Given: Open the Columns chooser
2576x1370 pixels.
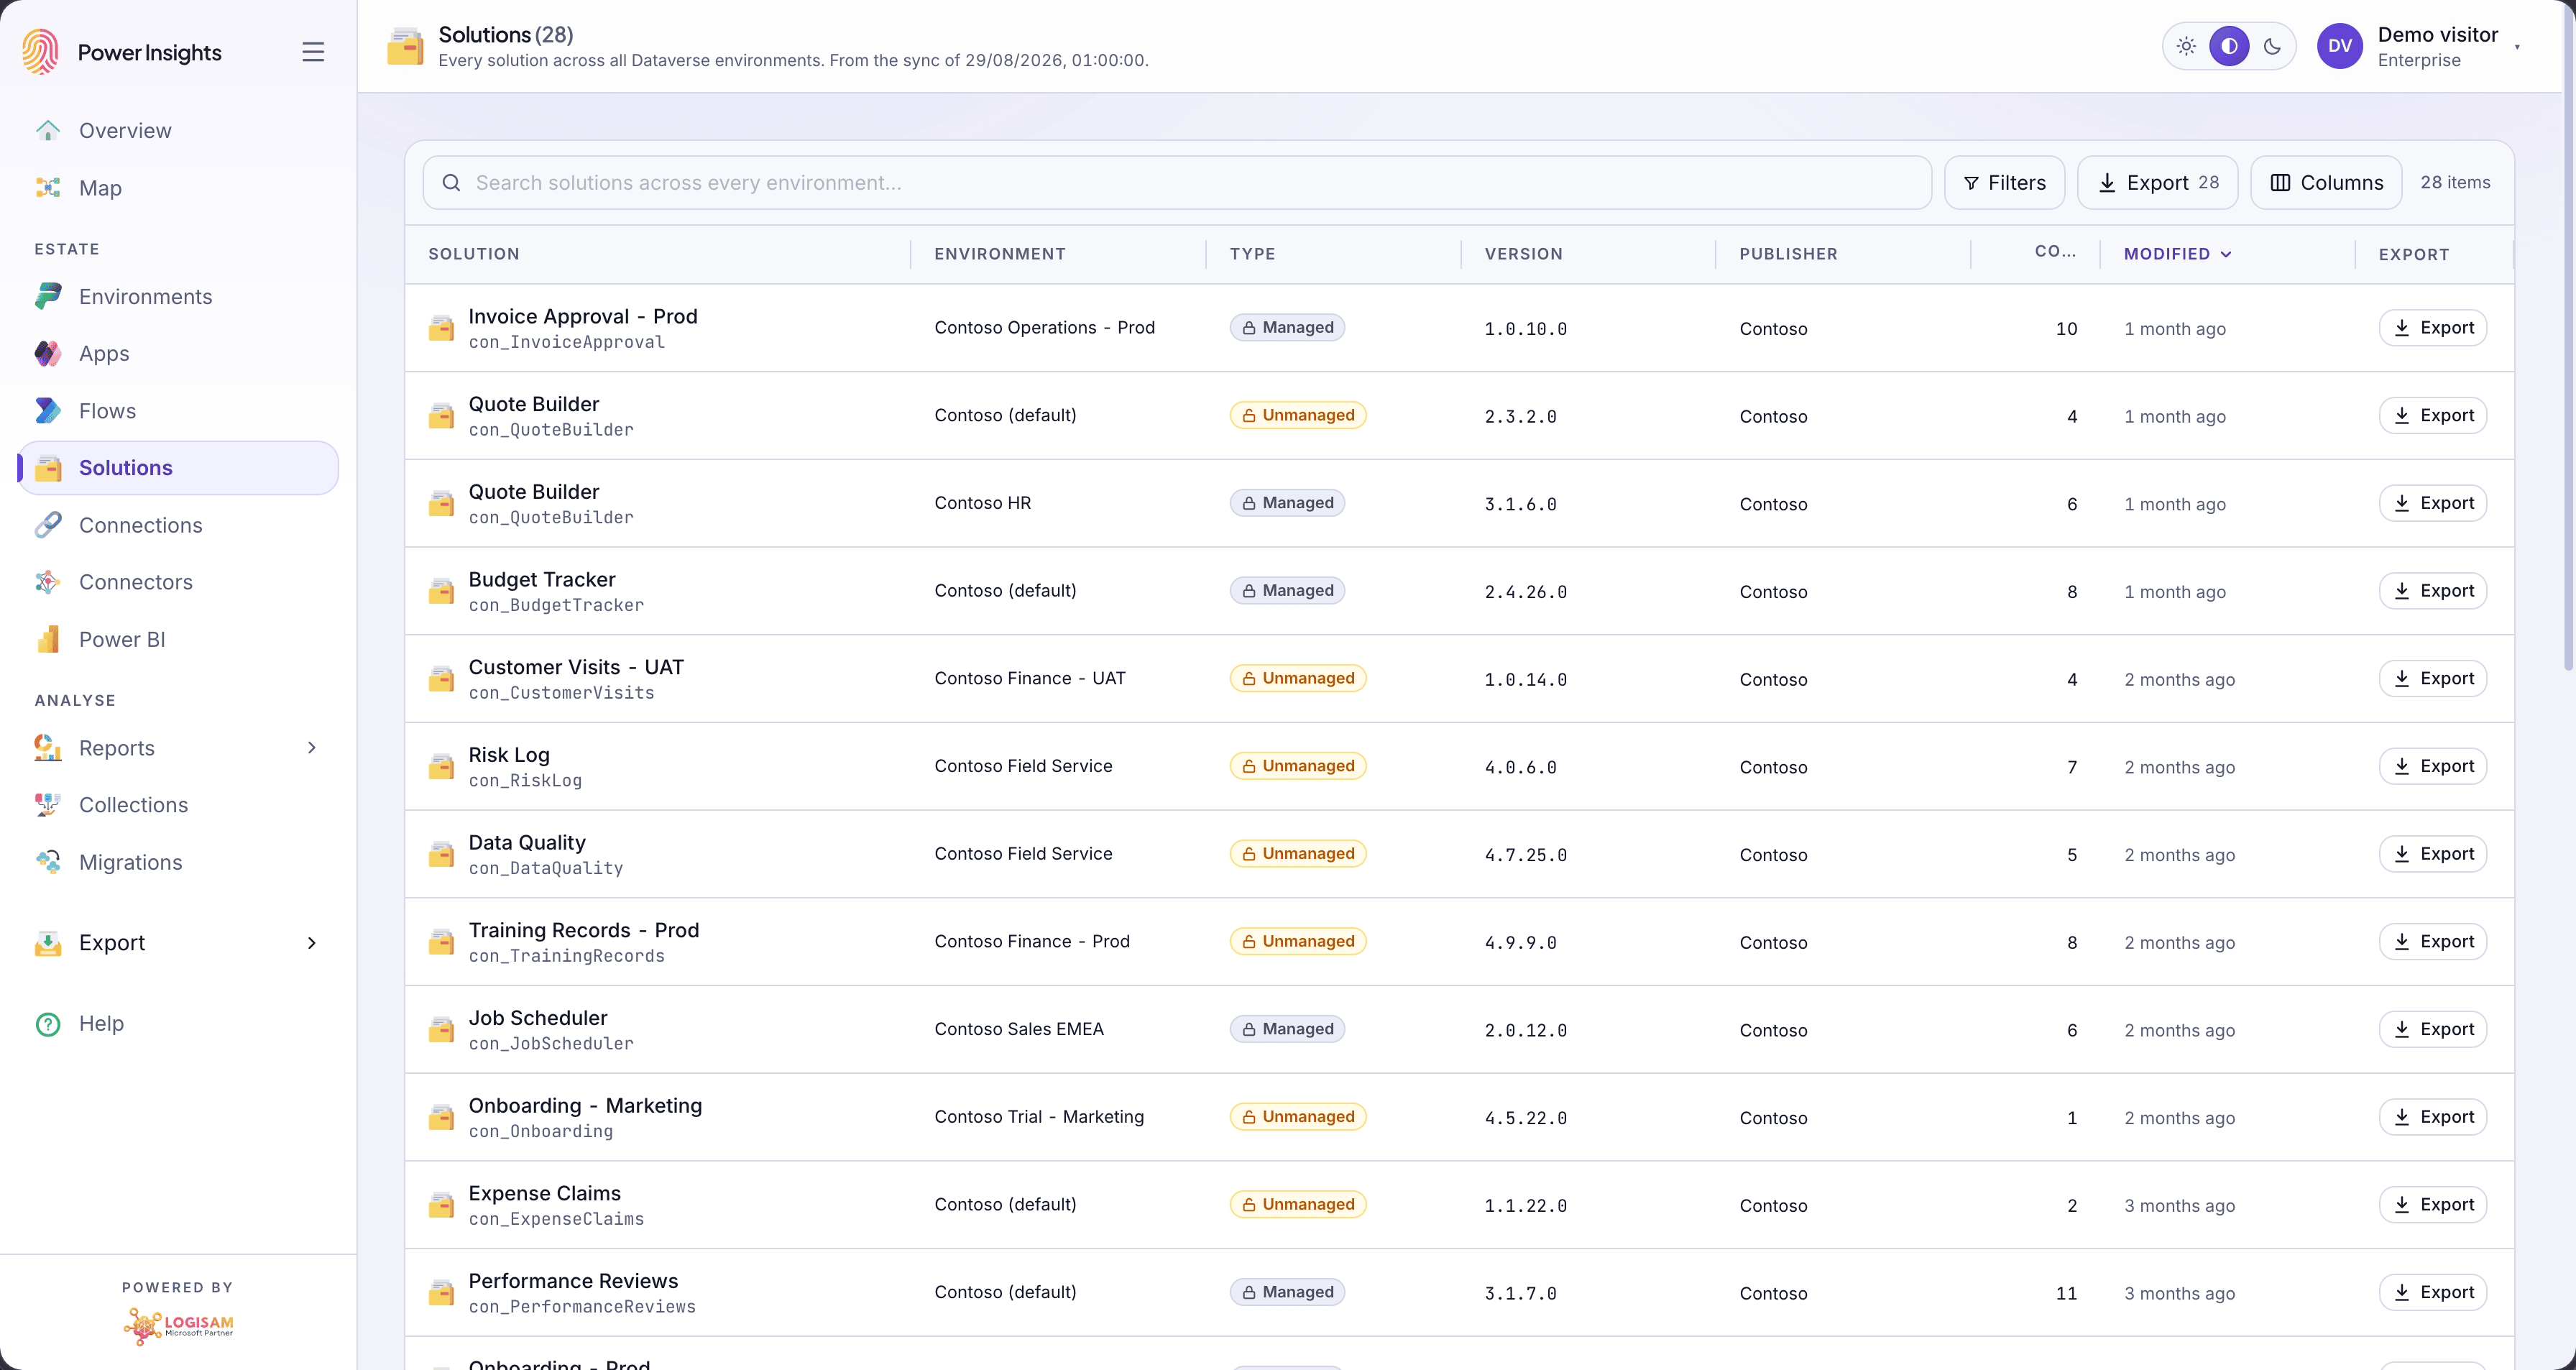Looking at the screenshot, I should 2326,183.
